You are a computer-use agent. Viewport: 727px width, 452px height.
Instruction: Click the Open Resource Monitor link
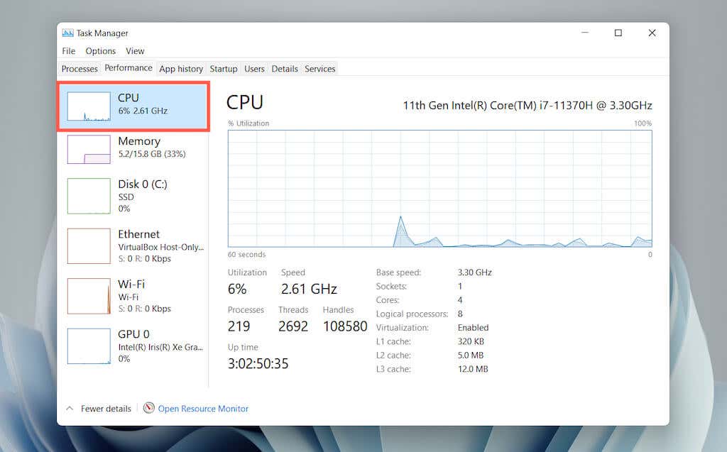click(203, 409)
